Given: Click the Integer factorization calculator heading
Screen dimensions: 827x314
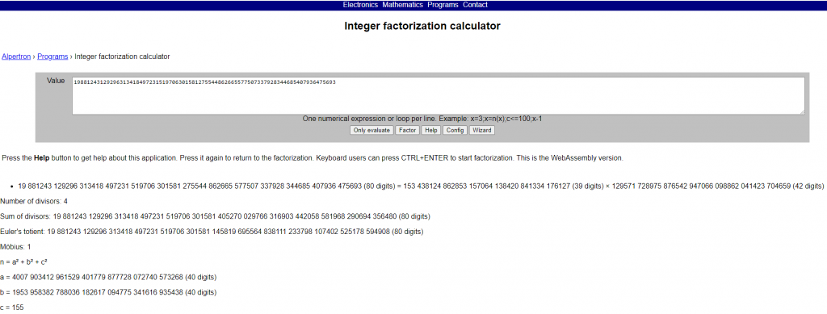Looking at the screenshot, I should click(x=422, y=26).
